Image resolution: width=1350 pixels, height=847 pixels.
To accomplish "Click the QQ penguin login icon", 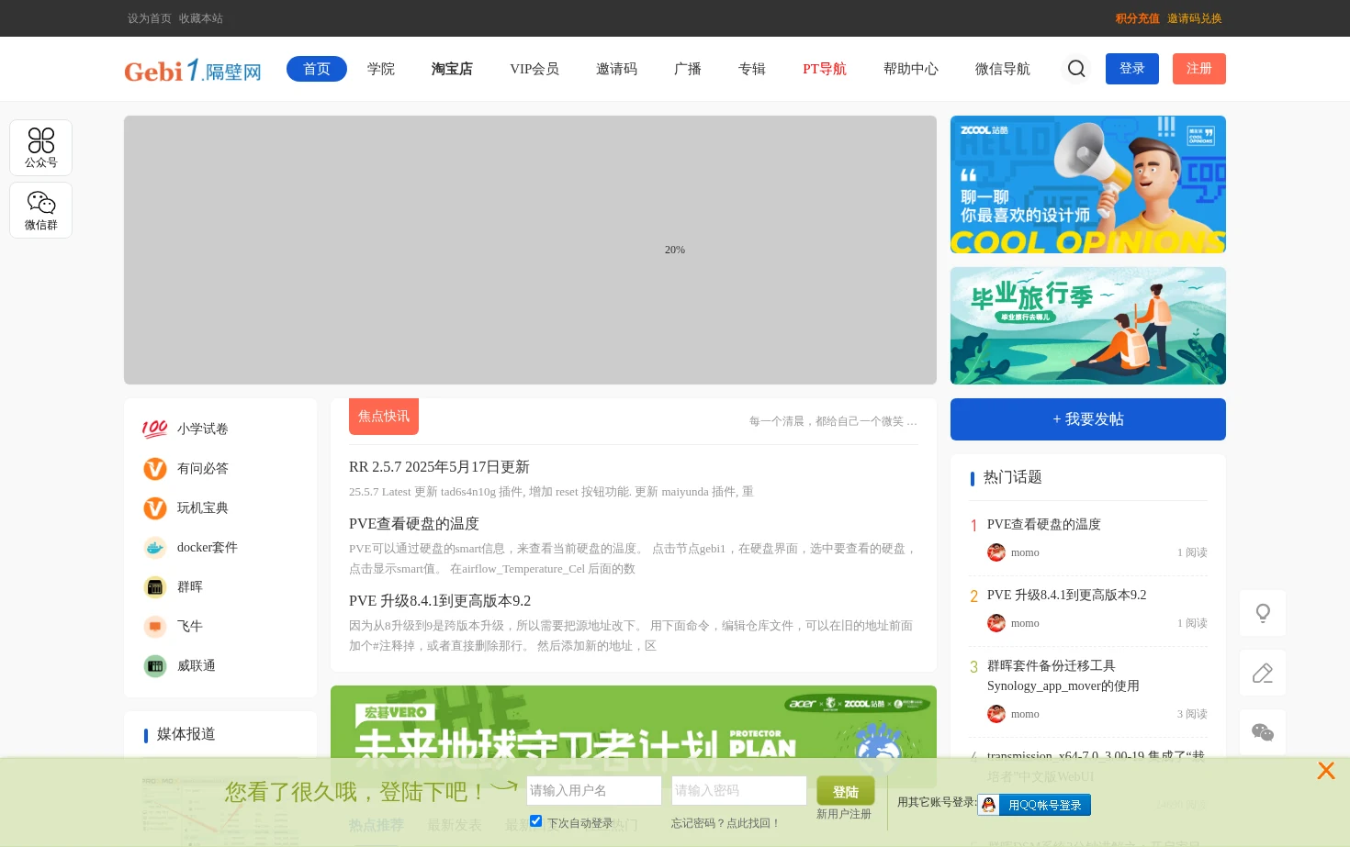I will click(x=989, y=805).
